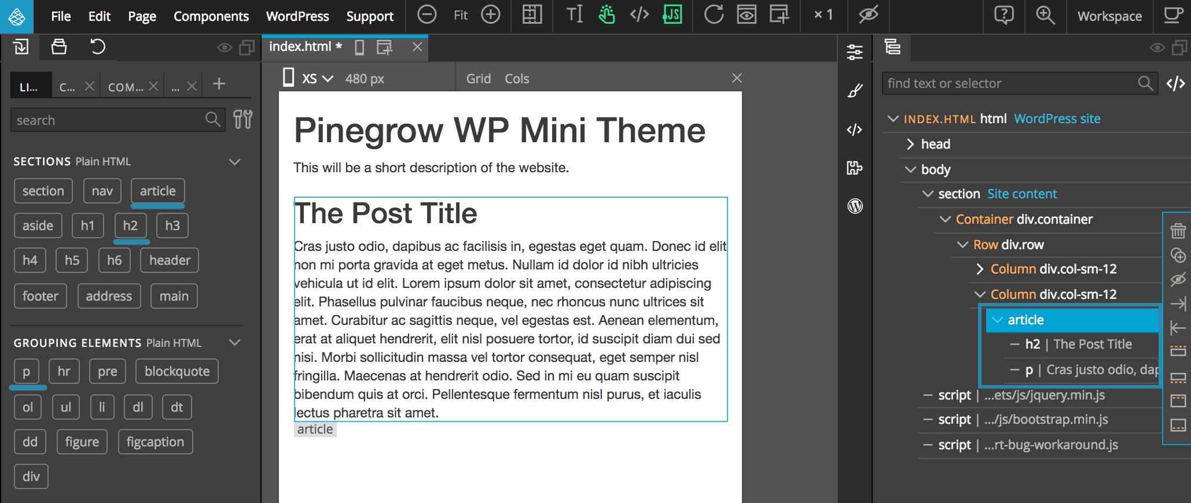1191x503 pixels.
Task: Duplicate the selected article element
Action: coord(1178,255)
